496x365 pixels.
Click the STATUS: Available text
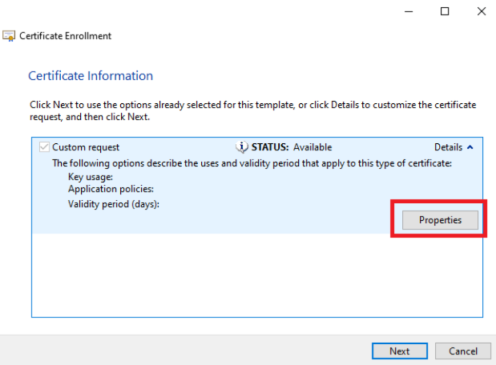pos(292,147)
